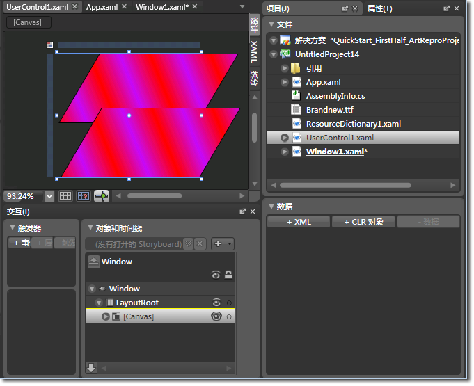The height and width of the screenshot is (386, 474).
Task: Switch to the 拆分 view tab
Action: click(254, 79)
